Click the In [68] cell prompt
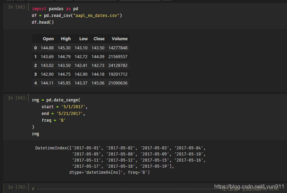The image size is (287, 193). click(x=18, y=7)
